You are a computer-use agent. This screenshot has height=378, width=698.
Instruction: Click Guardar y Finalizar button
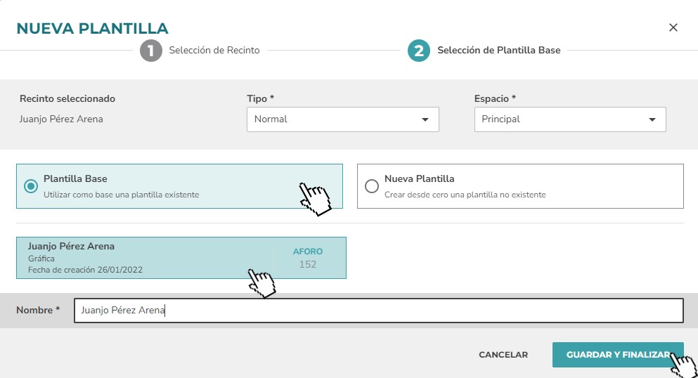(618, 355)
